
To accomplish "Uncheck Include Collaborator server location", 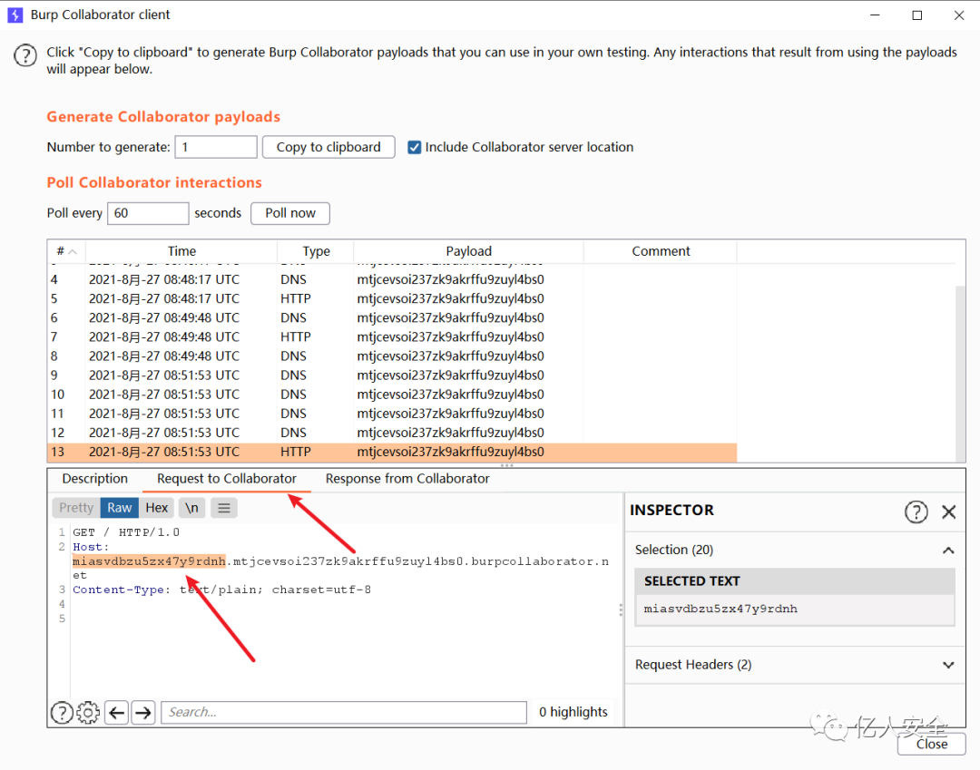I will click(x=414, y=148).
